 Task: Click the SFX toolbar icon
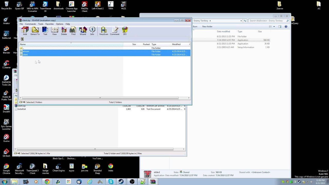pos(125,31)
